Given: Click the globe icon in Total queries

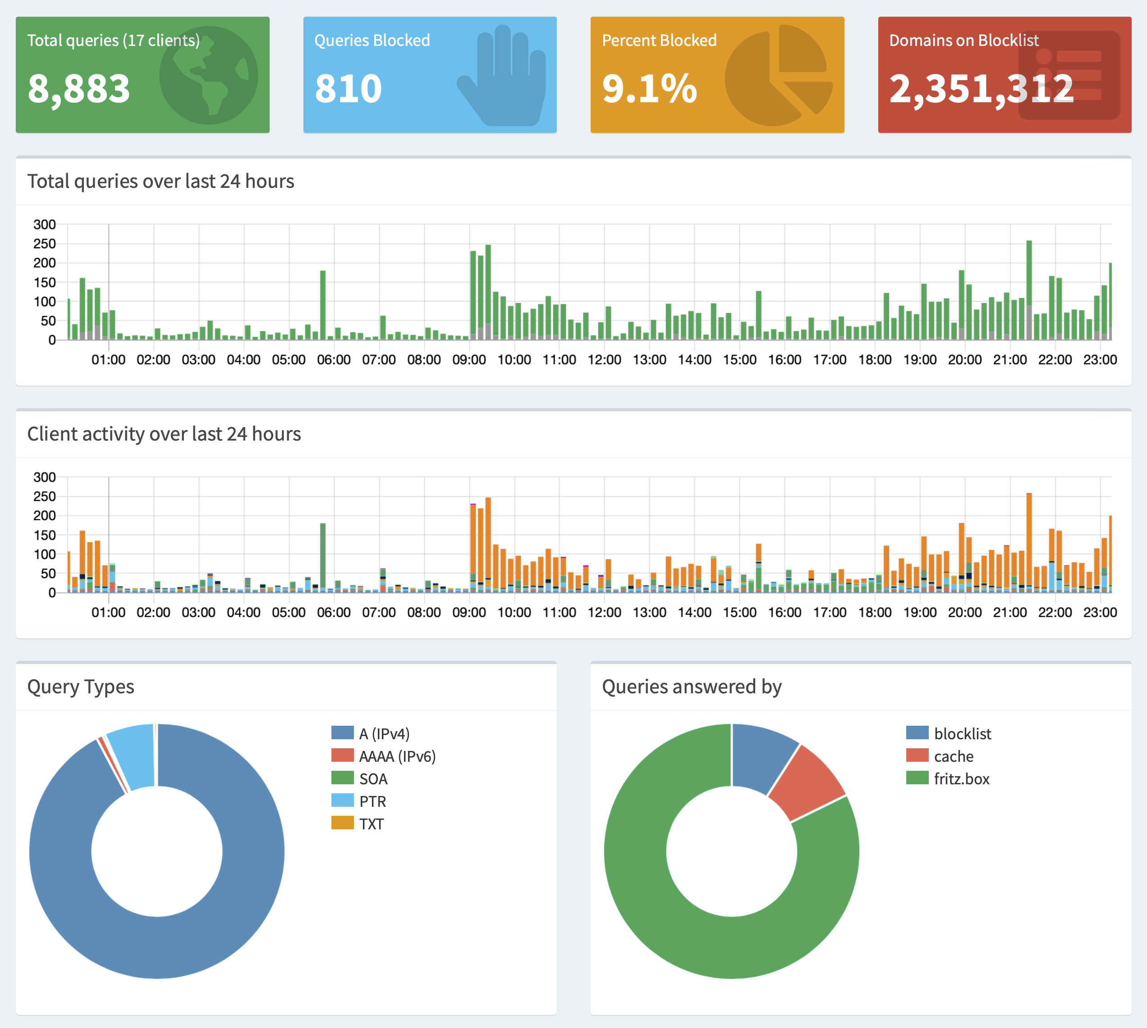Looking at the screenshot, I should coord(209,75).
